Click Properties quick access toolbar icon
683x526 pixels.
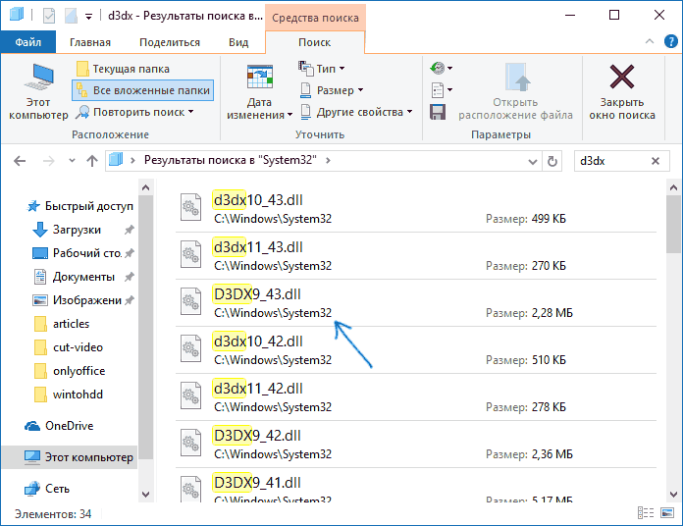click(49, 16)
